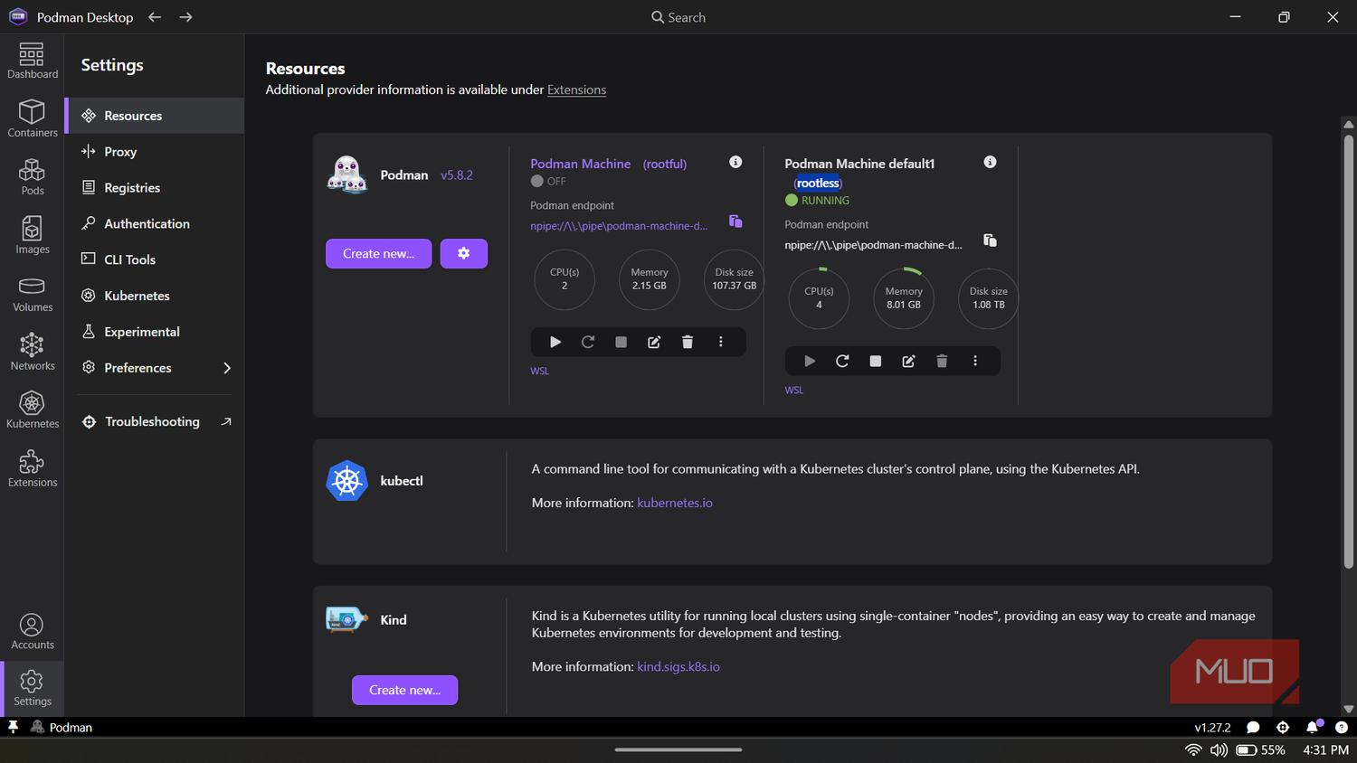Click the 4:31 PM system clock
This screenshot has width=1357, height=763.
(1326, 750)
